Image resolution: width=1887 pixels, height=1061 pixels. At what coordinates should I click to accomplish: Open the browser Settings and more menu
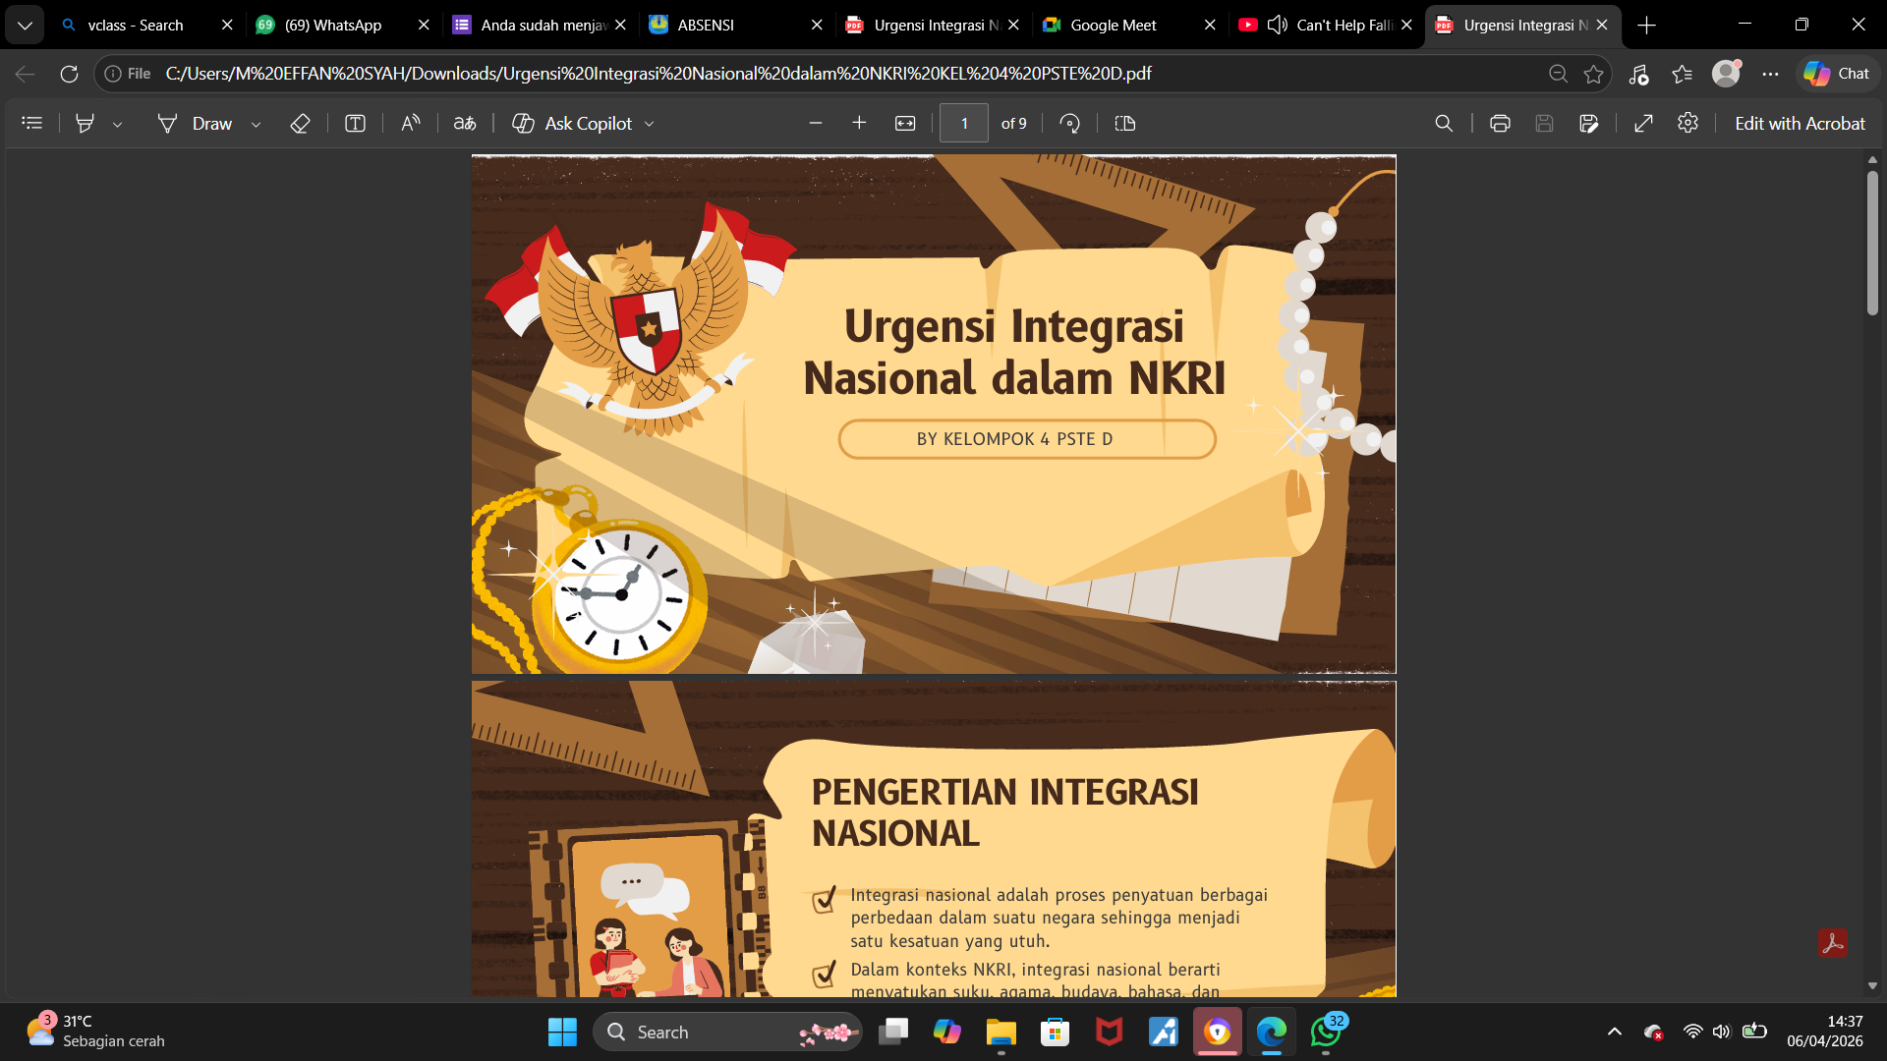click(1771, 74)
